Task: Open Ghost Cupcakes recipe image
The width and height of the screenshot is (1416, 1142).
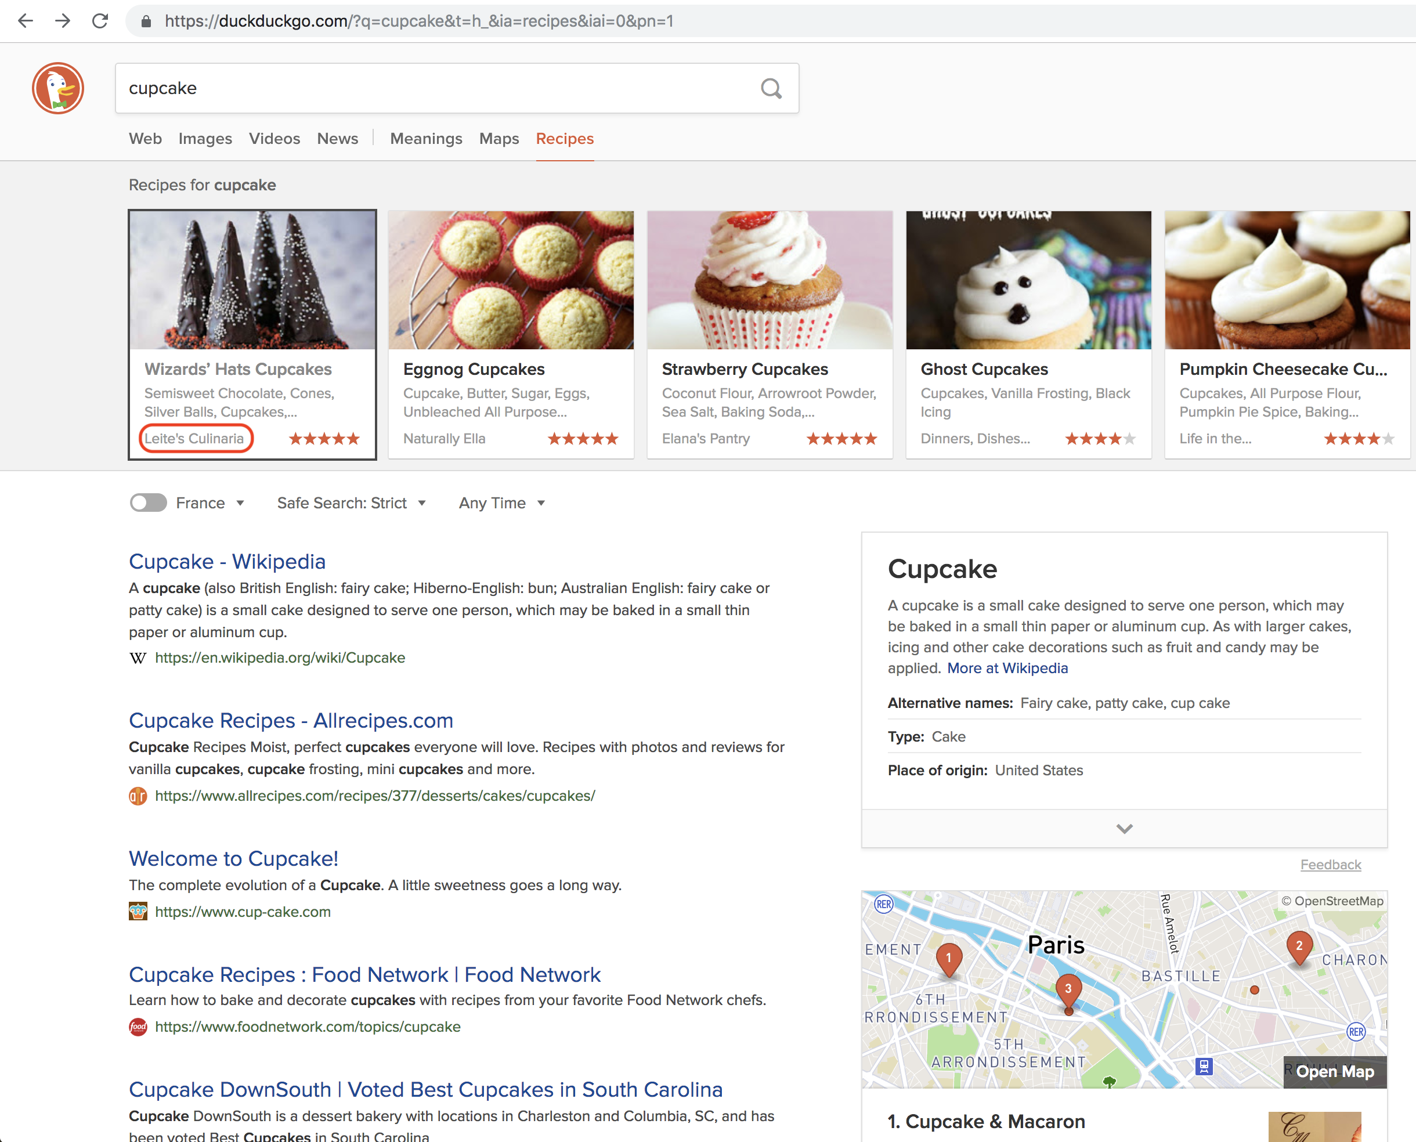Action: [1028, 280]
